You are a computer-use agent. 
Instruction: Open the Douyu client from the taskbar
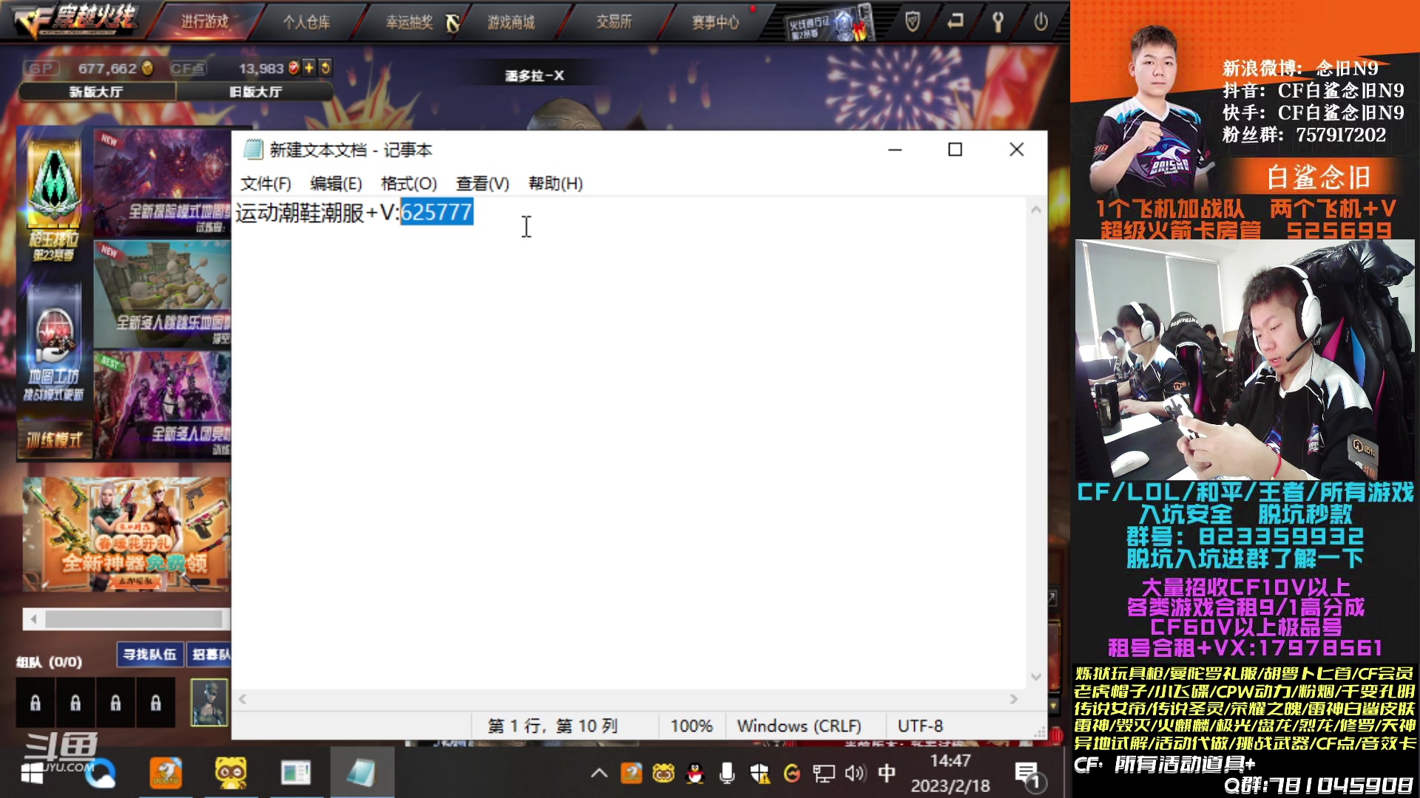166,774
